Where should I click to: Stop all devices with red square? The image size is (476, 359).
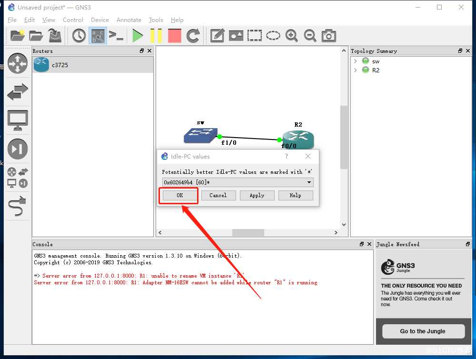(x=175, y=36)
